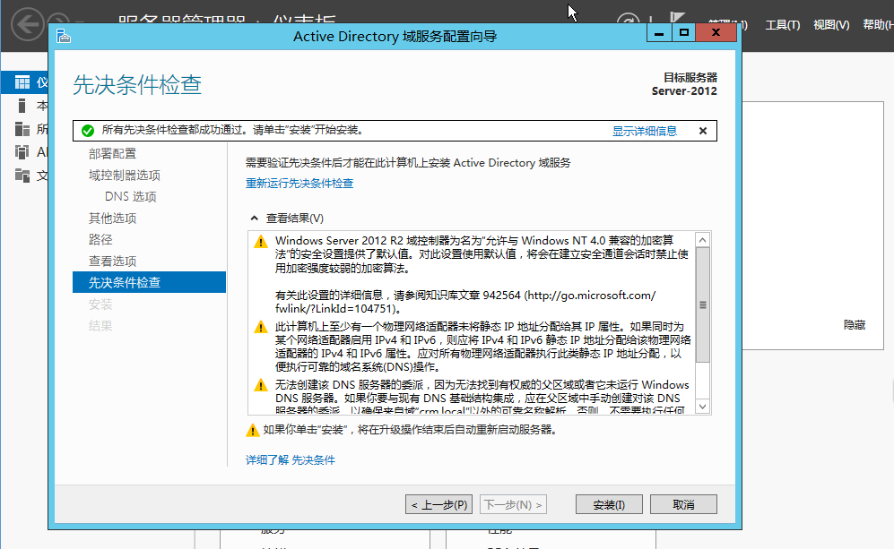The image size is (894, 549).
Task: Click warning icon beside auto-restart notice
Action: 253,431
